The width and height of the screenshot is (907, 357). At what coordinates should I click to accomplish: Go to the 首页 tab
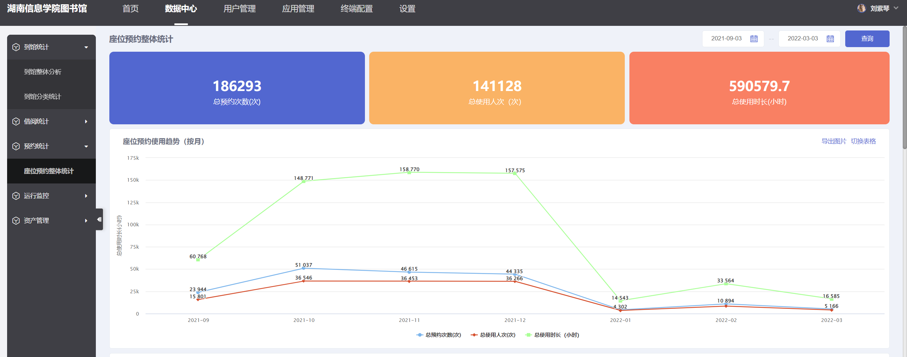point(131,8)
